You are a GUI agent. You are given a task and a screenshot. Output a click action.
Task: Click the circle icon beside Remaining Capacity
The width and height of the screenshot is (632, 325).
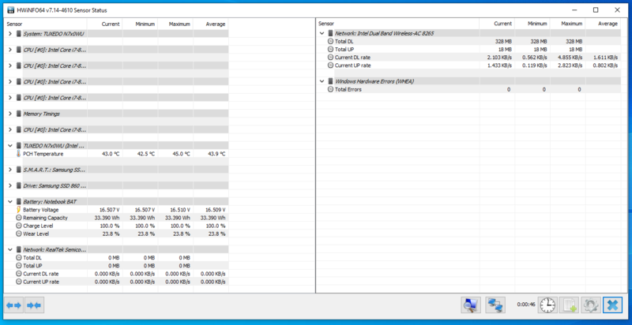coord(18,218)
